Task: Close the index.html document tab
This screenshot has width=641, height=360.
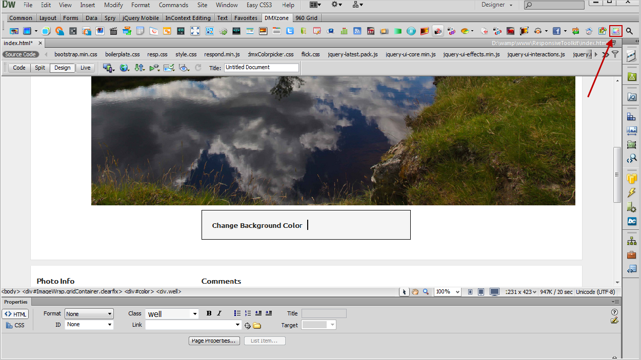Action: tap(41, 43)
